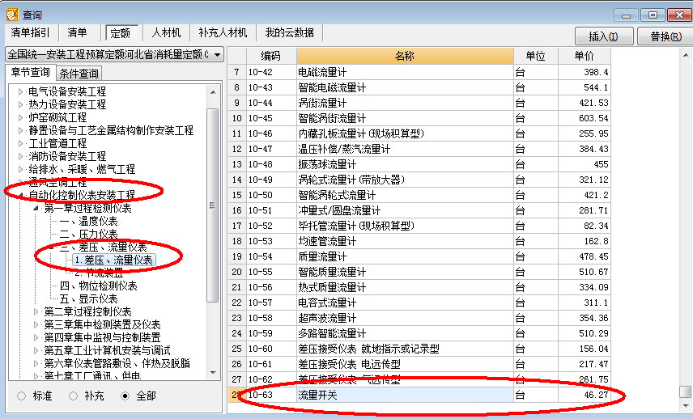Select row 10-54 质量流量计
693x419 pixels.
(x=419, y=256)
